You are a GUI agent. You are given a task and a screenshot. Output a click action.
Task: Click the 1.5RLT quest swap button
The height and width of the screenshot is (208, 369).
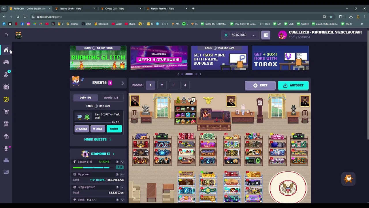click(82, 129)
